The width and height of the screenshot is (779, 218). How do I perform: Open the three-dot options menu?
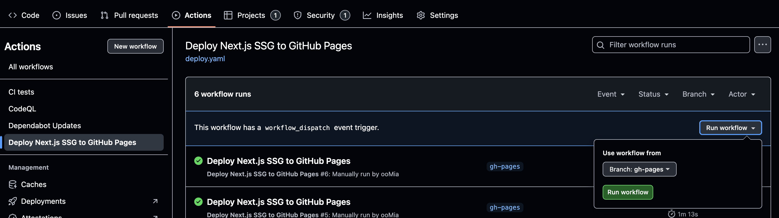[762, 45]
